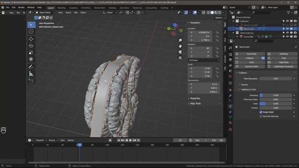This screenshot has width=299, height=168.
Task: Open Global transform orientation dropdown
Action: click(110, 13)
